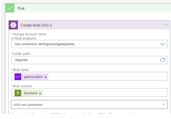Click the Change connection link
The width and height of the screenshot is (171, 119).
pos(120,114)
